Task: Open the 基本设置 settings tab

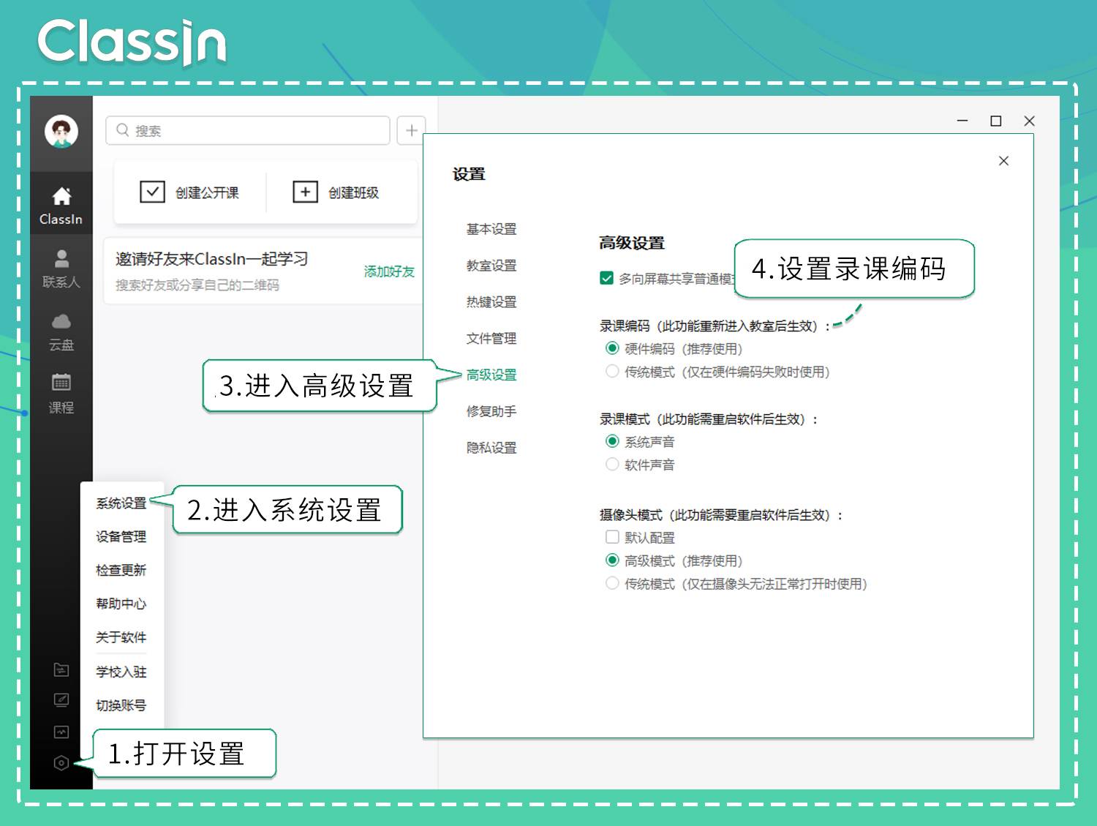Action: [x=491, y=229]
